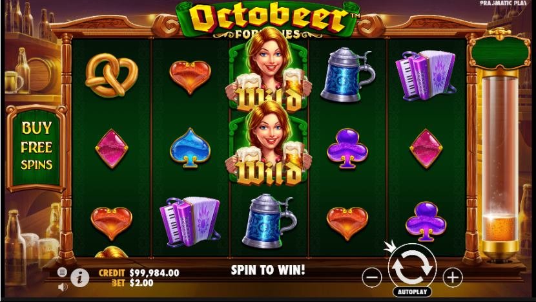Click the blue spade symbol
This screenshot has width=536, height=302.
190,148
